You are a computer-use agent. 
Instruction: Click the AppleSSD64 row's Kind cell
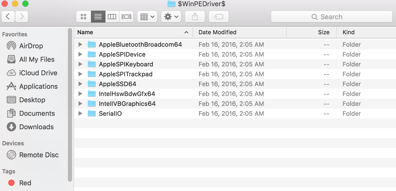tap(352, 84)
